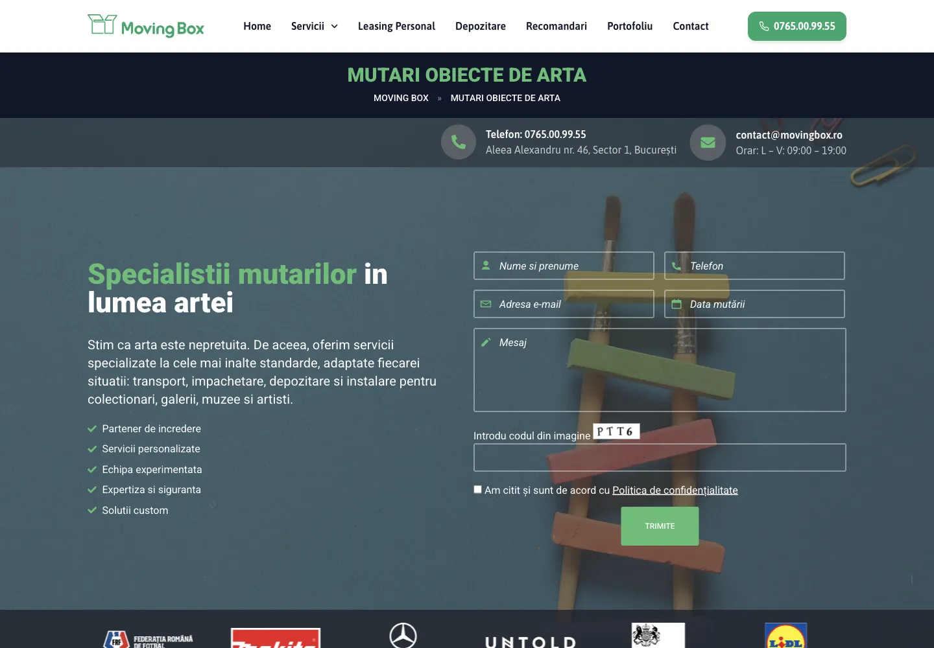The width and height of the screenshot is (934, 648).
Task: Click the Mercedes-Benz star logo
Action: coord(403,636)
